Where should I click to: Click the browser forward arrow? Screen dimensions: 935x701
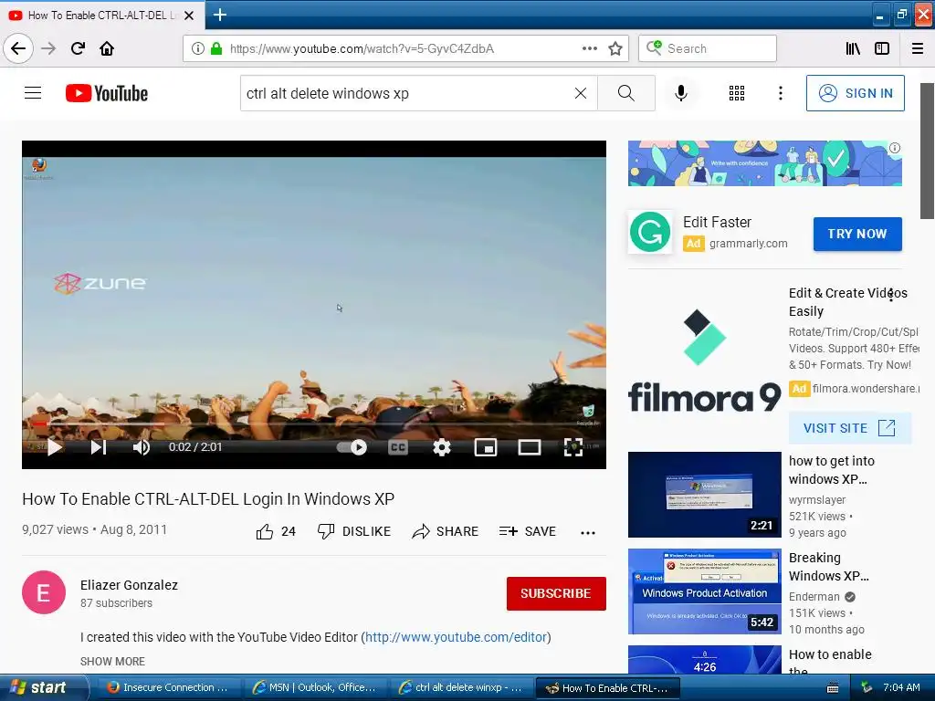coord(48,48)
